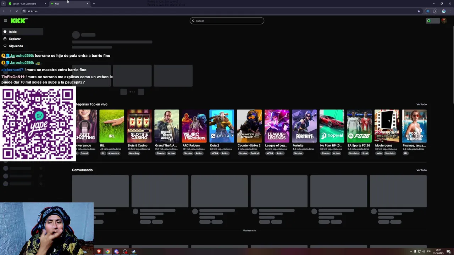Open the Counter-Strike 2 category

coord(249,126)
